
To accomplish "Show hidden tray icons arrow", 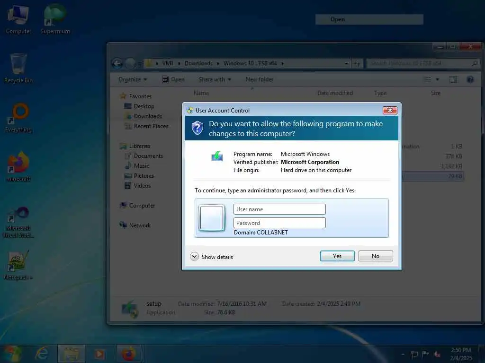I will [x=403, y=354].
